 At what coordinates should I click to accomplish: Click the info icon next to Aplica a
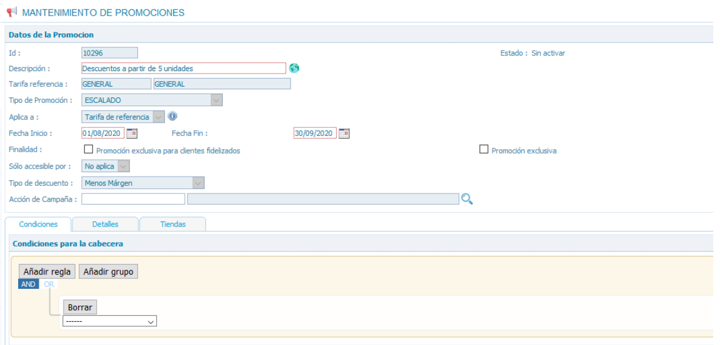pyautogui.click(x=173, y=116)
